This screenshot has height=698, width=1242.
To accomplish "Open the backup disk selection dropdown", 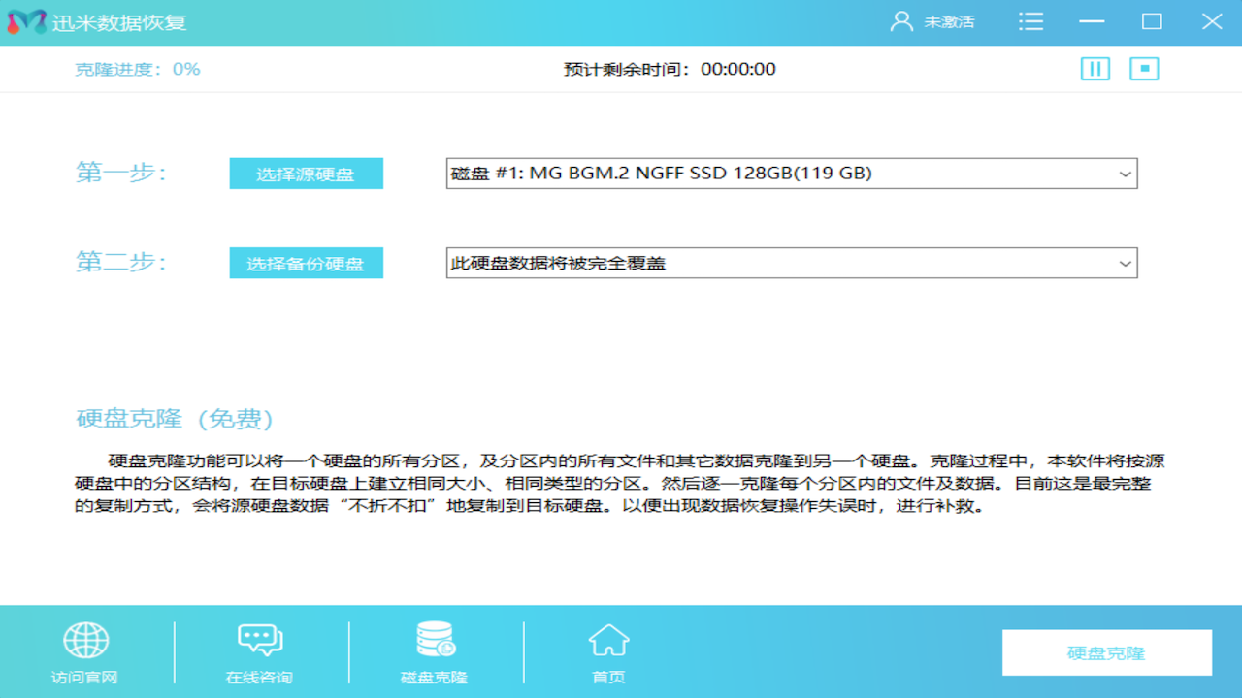I will pos(1125,263).
